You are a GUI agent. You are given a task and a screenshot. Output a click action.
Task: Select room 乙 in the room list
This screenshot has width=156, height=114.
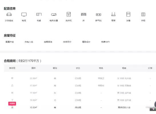pos(12,86)
